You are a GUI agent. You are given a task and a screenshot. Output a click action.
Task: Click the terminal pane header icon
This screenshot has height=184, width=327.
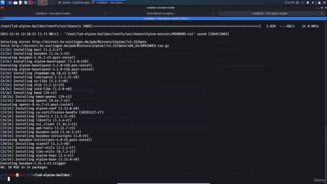point(2,18)
